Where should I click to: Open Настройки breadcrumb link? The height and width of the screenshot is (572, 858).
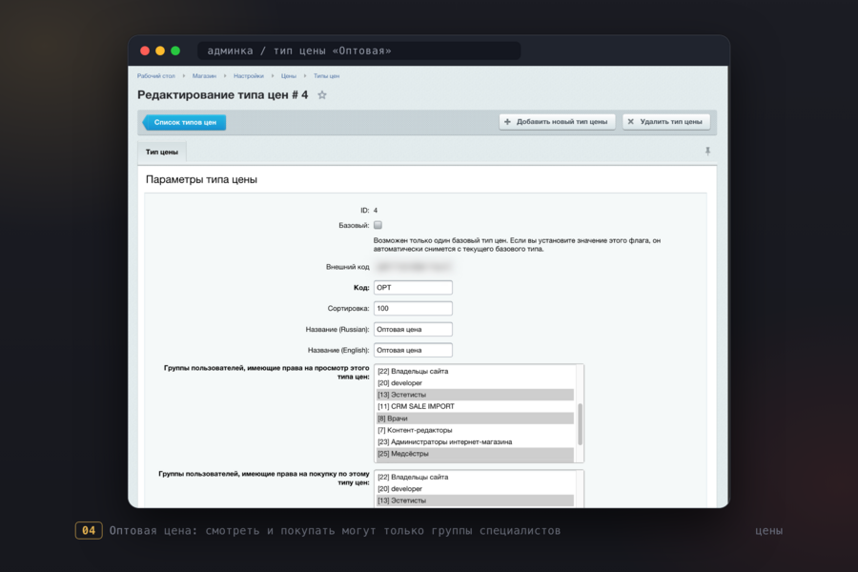[x=249, y=76]
